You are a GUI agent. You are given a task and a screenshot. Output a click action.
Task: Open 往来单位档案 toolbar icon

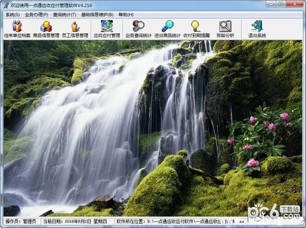click(x=17, y=29)
